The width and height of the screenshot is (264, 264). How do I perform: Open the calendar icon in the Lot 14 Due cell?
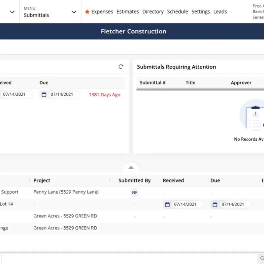coord(215,204)
